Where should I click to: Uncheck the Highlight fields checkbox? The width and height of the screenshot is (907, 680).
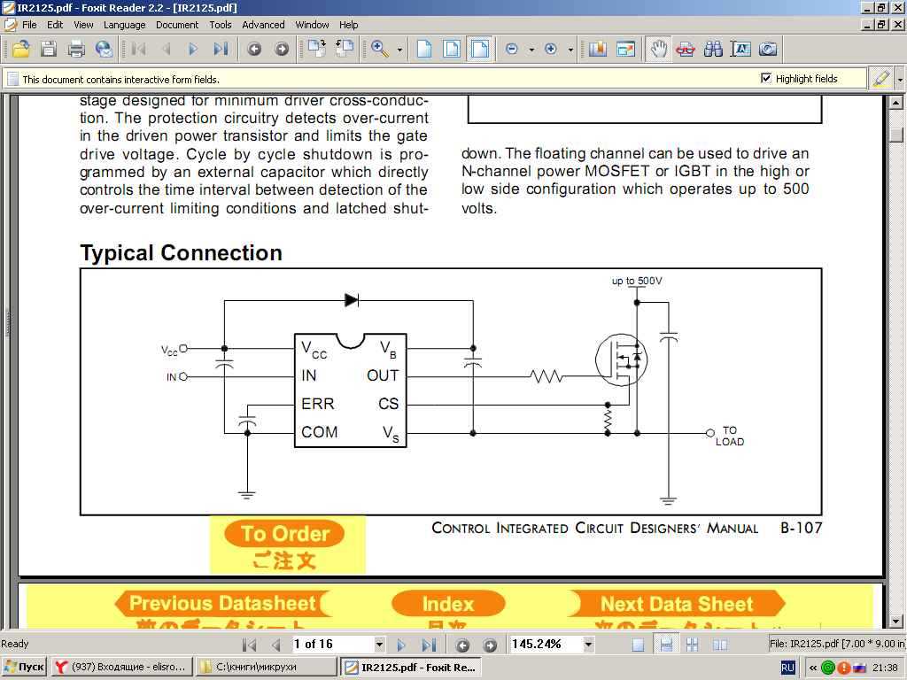pos(767,78)
